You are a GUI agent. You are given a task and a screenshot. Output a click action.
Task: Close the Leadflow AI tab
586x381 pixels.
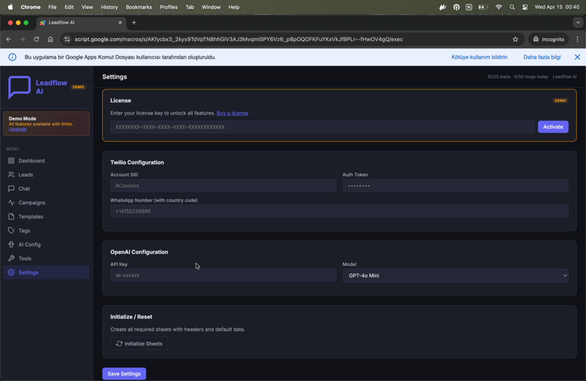pyautogui.click(x=120, y=22)
